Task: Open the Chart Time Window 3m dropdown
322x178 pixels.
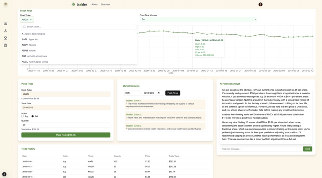Action: point(199,19)
